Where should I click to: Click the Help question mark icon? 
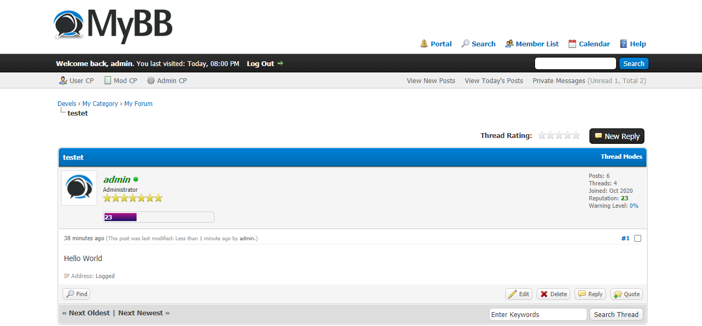(x=624, y=44)
